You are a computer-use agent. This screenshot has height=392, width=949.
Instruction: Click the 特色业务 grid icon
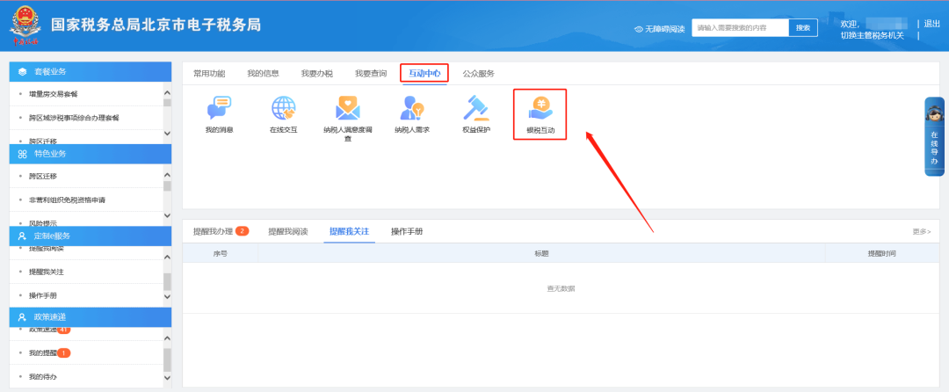[x=22, y=154]
